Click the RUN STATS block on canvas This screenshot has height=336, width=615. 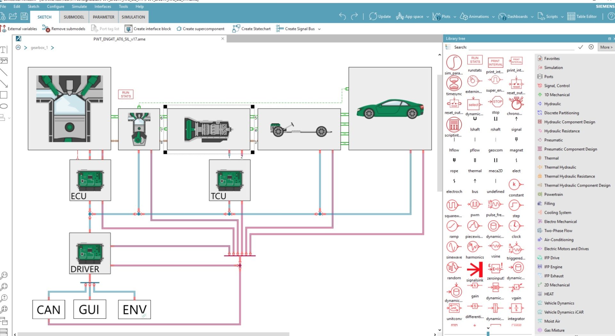[x=126, y=94]
